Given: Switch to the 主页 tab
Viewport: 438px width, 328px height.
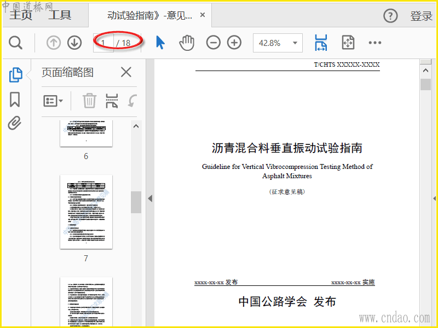Looking at the screenshot, I should click(x=21, y=15).
